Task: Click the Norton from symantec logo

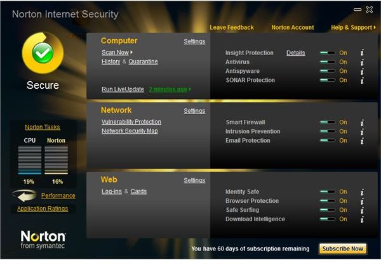Action: (43, 239)
